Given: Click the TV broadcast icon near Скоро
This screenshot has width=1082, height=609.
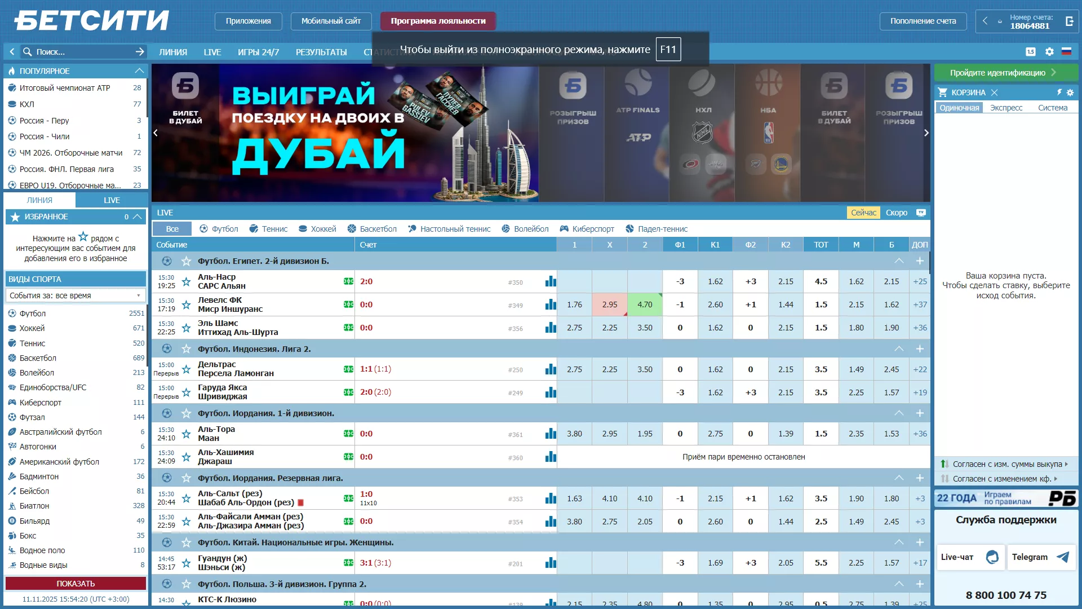Looking at the screenshot, I should [921, 213].
